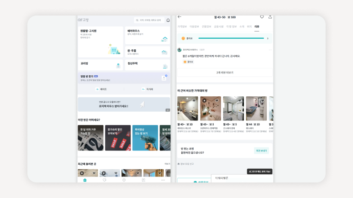353x198 pixels.
Task: Open notifications via the bell icon
Action: 168,20
